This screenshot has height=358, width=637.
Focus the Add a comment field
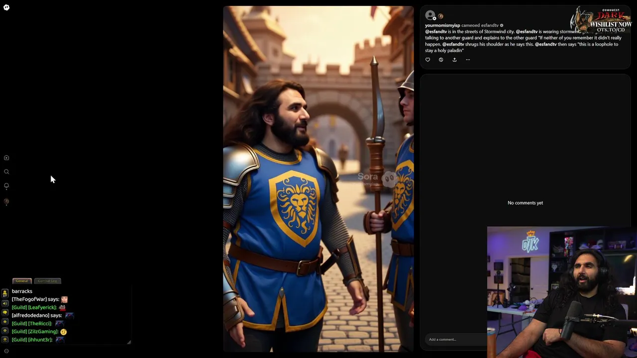point(457,340)
